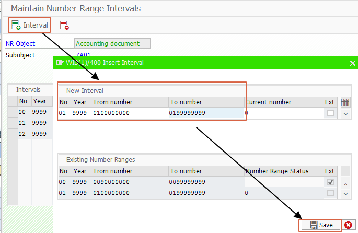The height and width of the screenshot is (233, 358).
Task: Click the Existing Number Ranges group title
Action: [101, 160]
